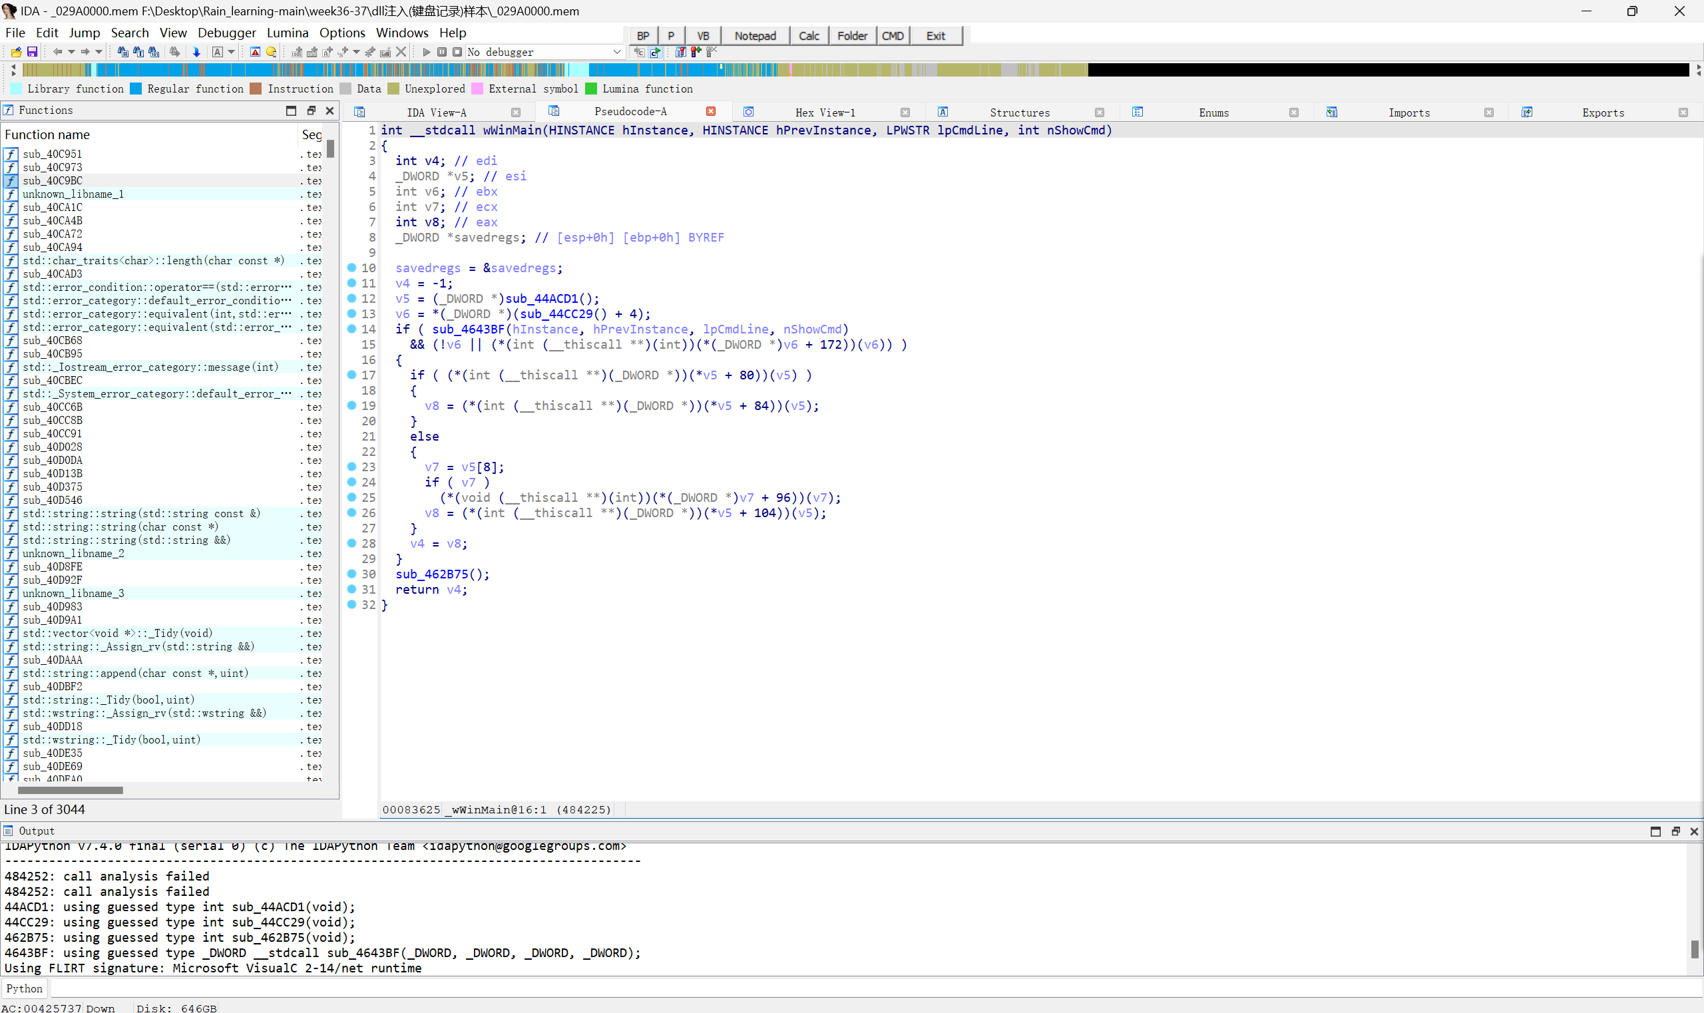Float the Functions panel with restore icon
The width and height of the screenshot is (1704, 1013).
coord(312,110)
